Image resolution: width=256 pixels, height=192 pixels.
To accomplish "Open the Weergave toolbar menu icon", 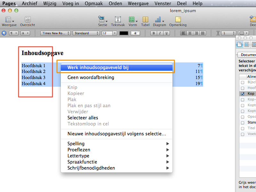I will click(9, 20).
